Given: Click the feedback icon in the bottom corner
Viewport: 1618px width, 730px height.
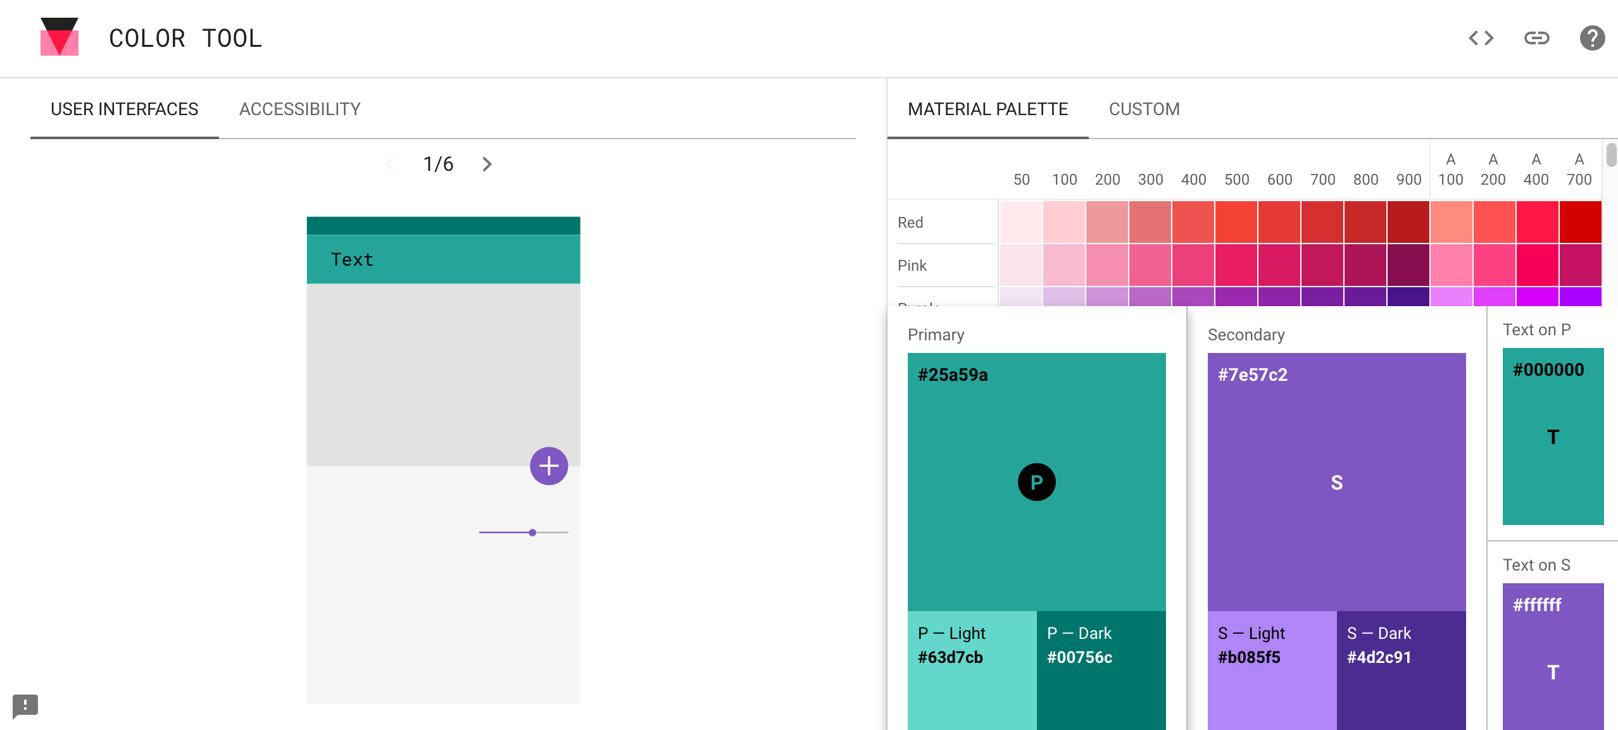Looking at the screenshot, I should click(x=25, y=705).
